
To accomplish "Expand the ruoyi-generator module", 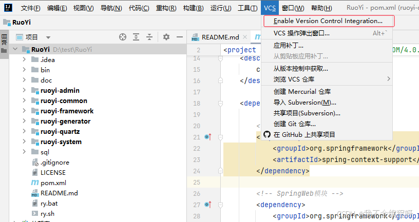I will pos(24,121).
